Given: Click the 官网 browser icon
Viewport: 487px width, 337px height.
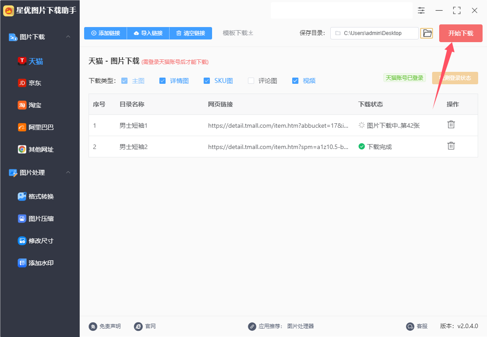Looking at the screenshot, I should [138, 326].
